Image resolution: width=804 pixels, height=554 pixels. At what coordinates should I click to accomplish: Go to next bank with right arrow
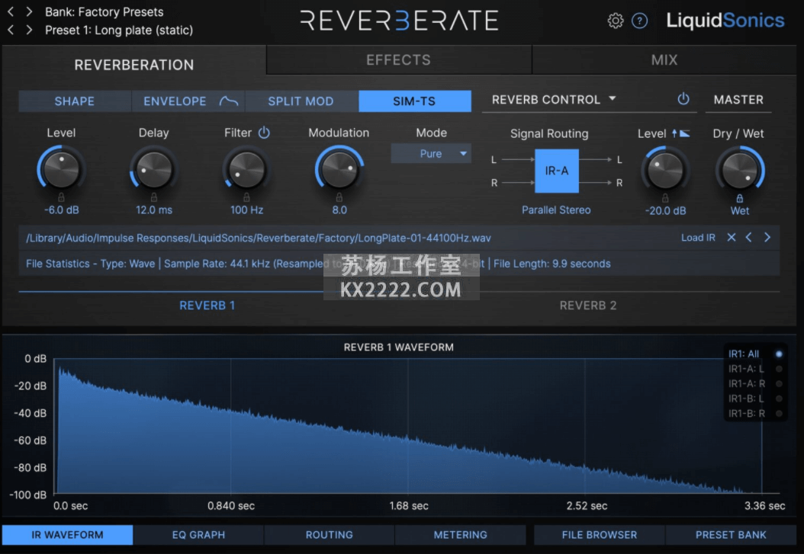tap(29, 11)
